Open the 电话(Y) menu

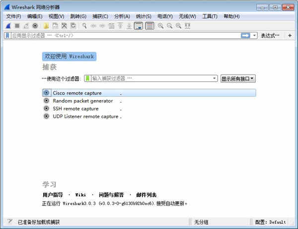pos(165,16)
